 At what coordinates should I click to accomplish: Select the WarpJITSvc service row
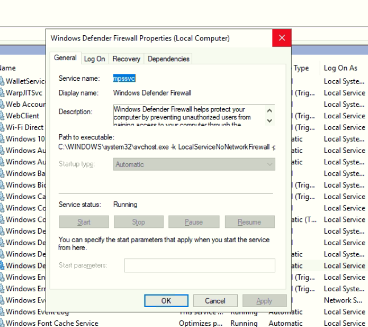[23, 93]
